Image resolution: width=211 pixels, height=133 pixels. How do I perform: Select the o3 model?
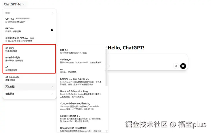[29, 69]
